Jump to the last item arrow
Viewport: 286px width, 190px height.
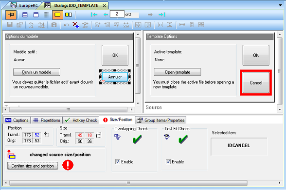[x=162, y=15]
